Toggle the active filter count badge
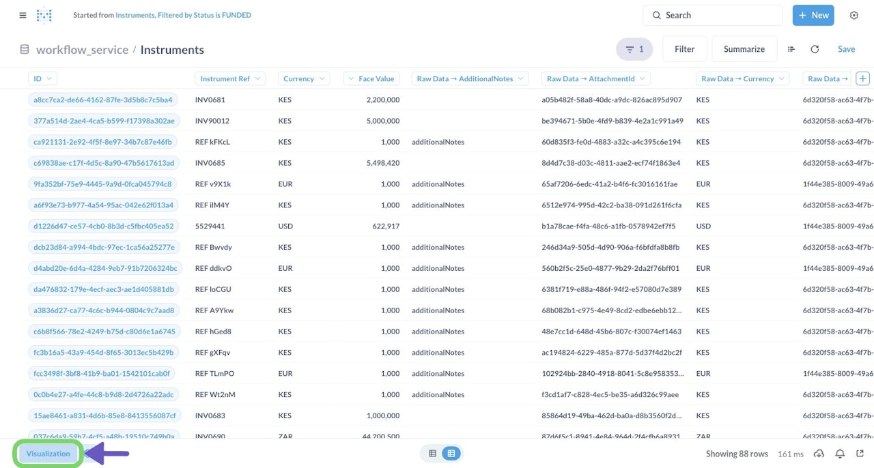Screen dimensions: 874x468 pos(634,49)
